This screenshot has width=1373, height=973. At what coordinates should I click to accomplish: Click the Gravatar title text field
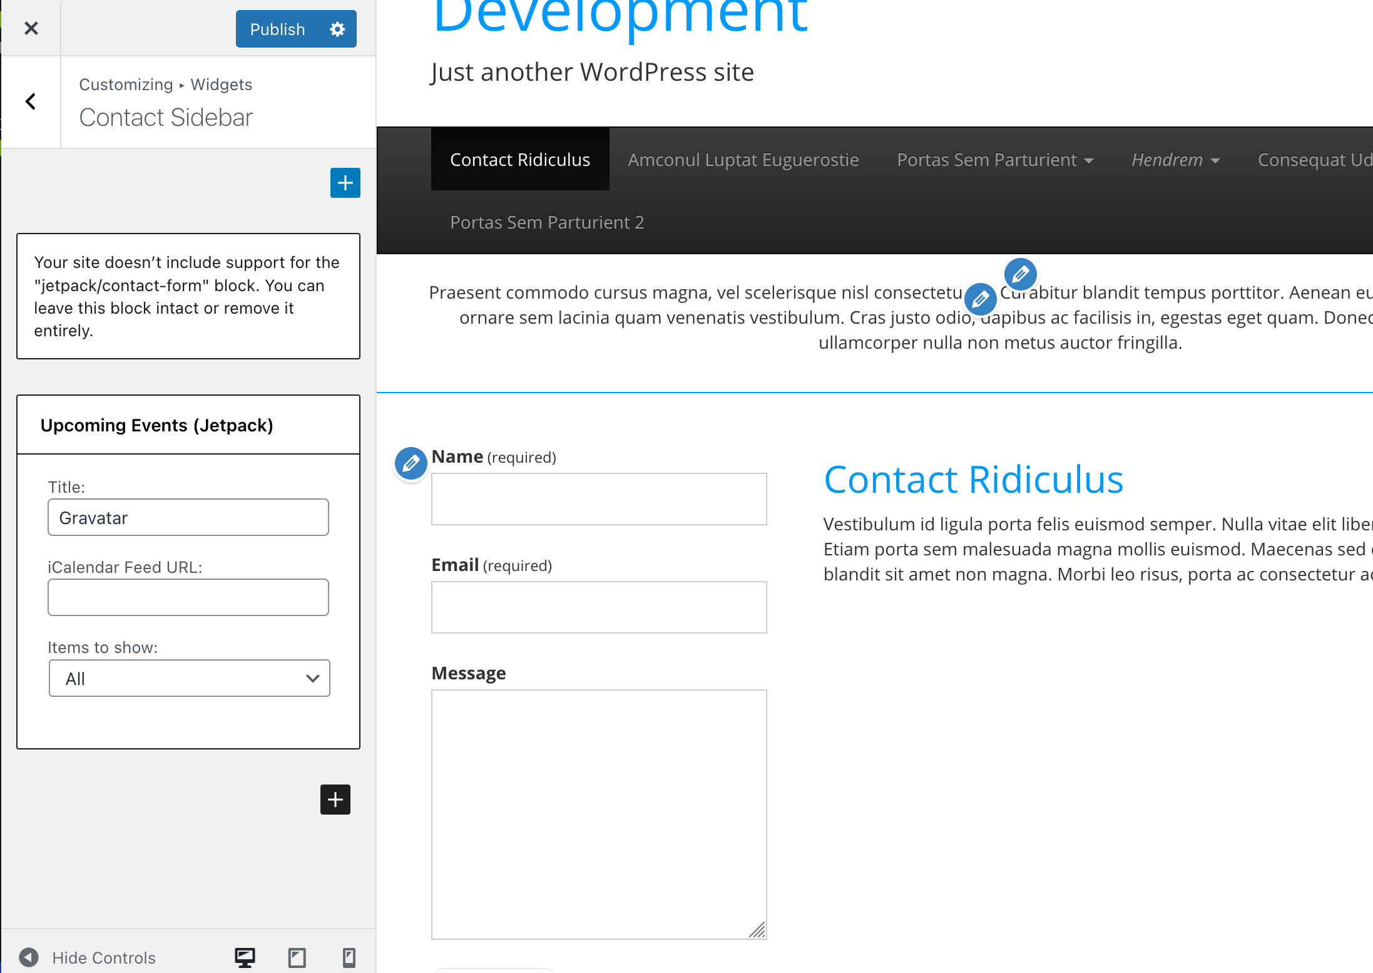pos(188,517)
